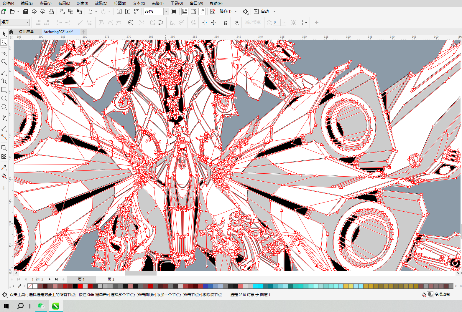Add a new document tab with the plus
This screenshot has height=312, width=462.
click(x=83, y=31)
